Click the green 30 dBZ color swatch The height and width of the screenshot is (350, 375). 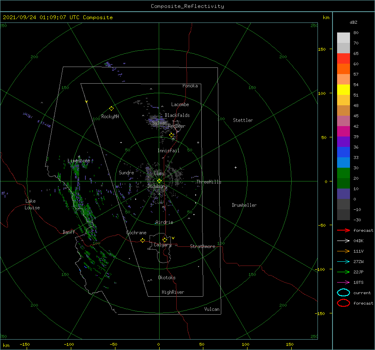[x=343, y=173]
